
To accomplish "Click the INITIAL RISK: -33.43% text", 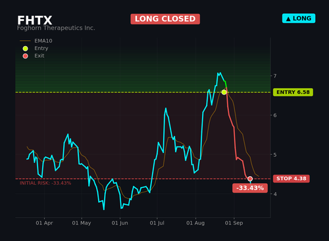I will click(45, 183).
